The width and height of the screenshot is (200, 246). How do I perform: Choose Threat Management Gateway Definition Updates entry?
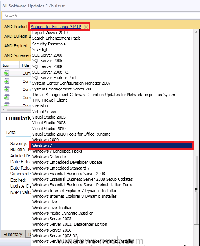click(104, 95)
